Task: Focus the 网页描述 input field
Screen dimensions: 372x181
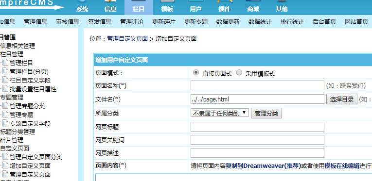Action: tap(257, 153)
